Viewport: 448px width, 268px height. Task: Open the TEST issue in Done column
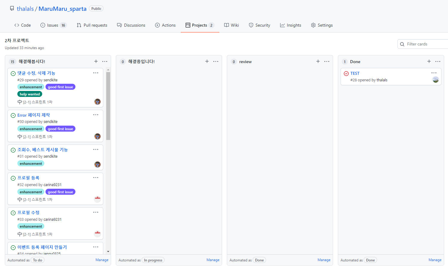[355, 73]
